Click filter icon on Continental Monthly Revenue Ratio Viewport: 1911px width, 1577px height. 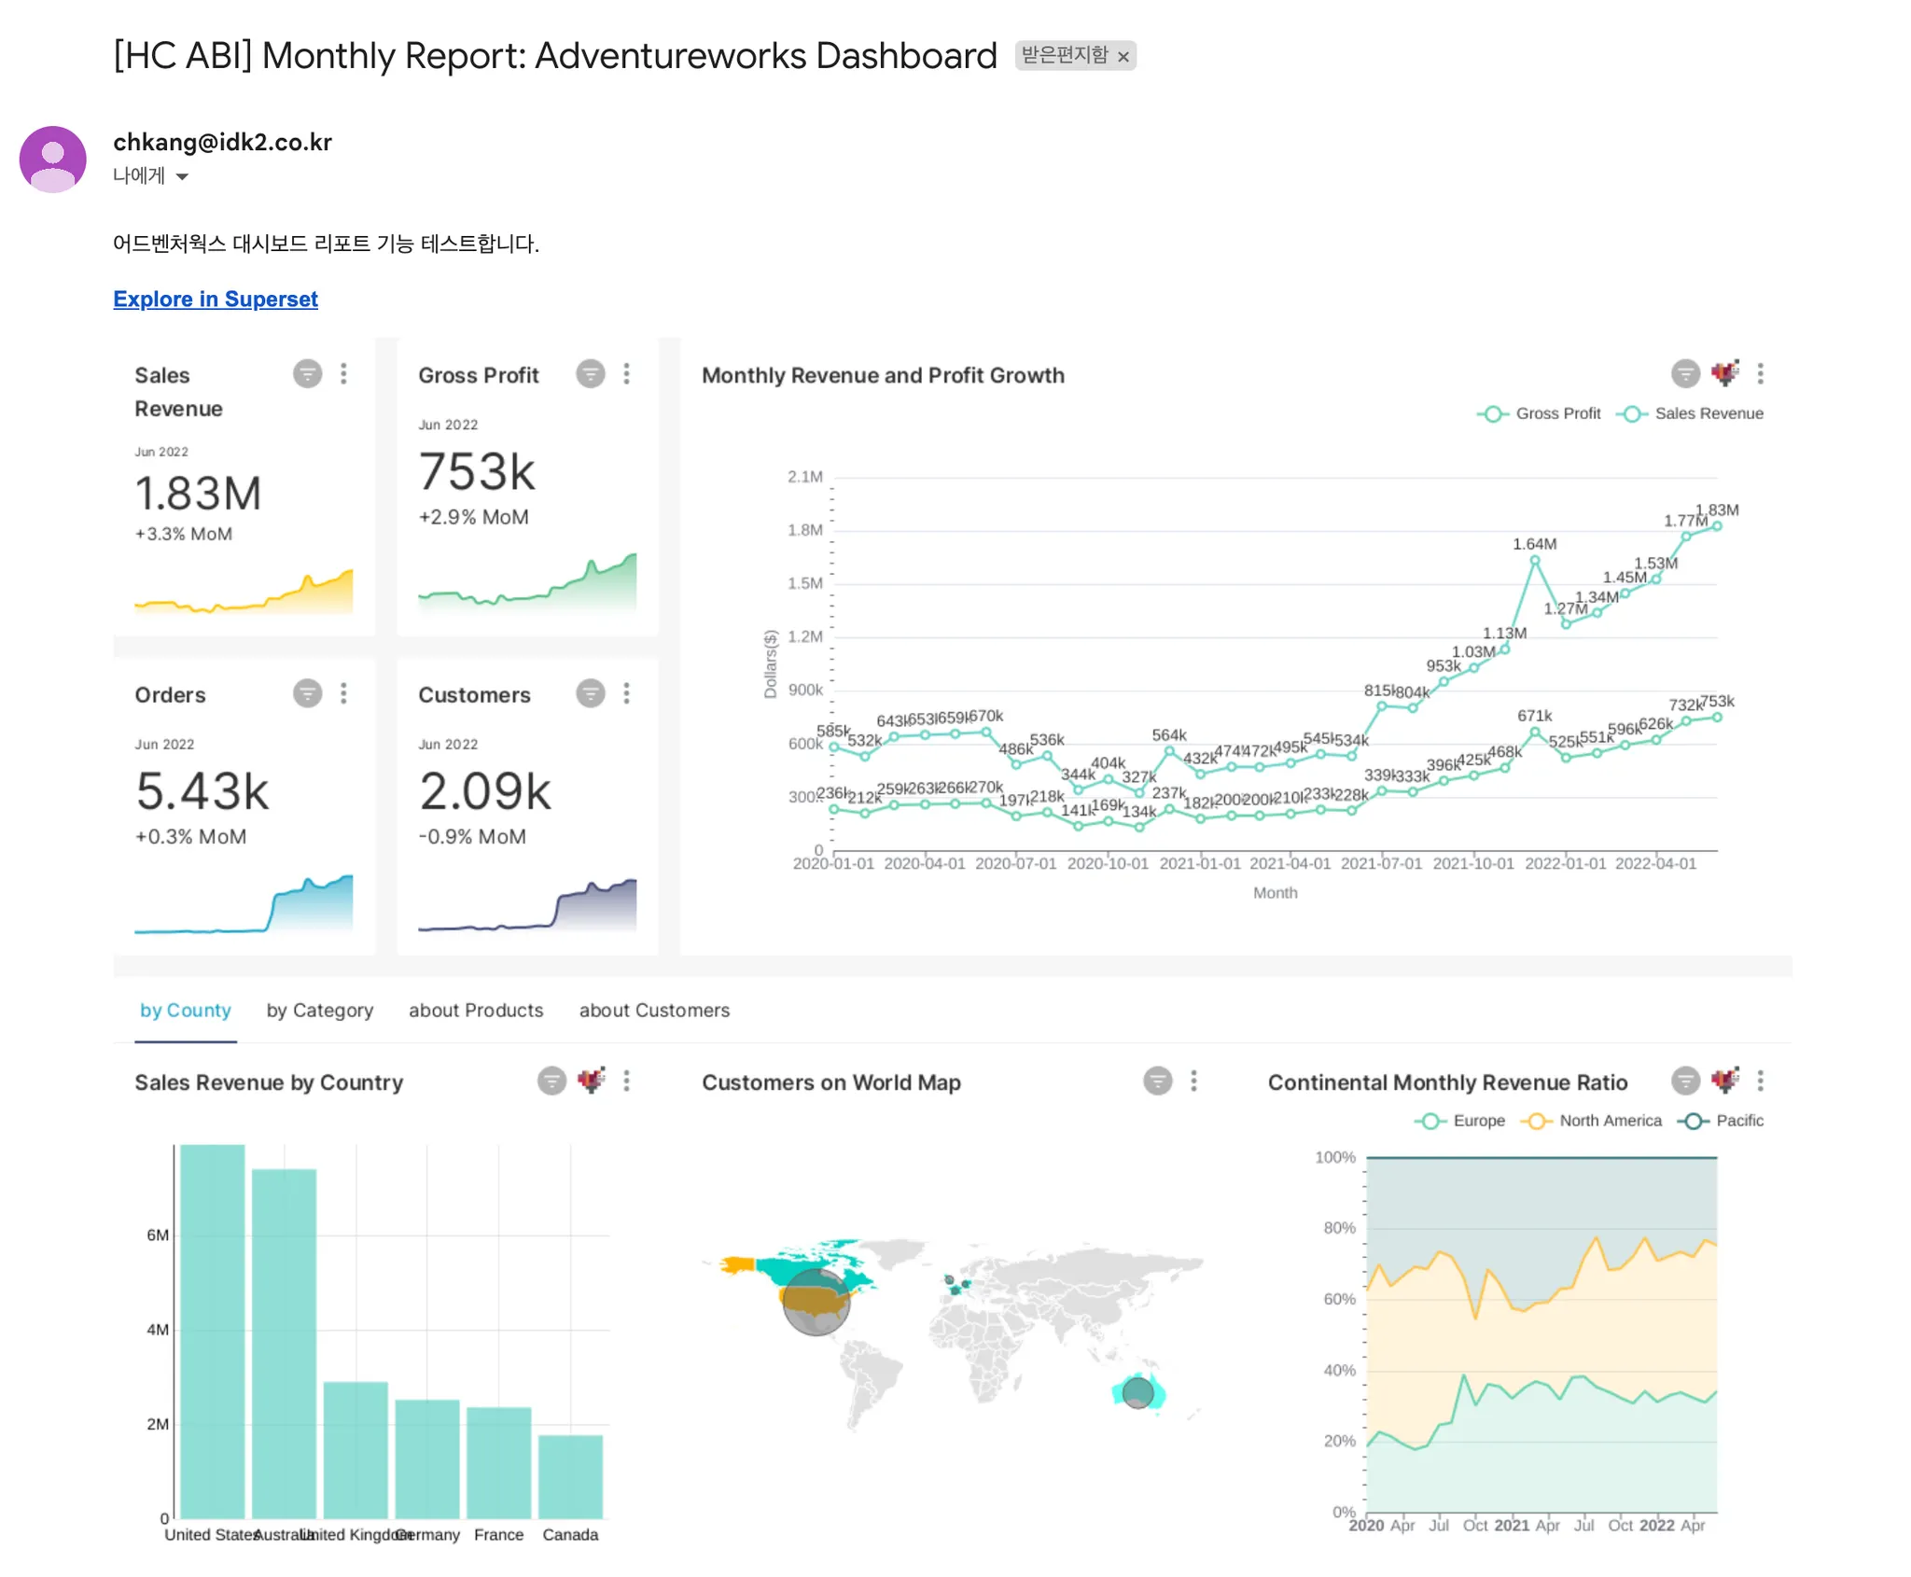pos(1684,1082)
